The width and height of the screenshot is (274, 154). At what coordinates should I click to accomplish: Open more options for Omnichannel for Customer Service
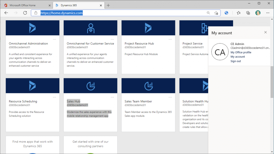pyautogui.click(x=112, y=40)
